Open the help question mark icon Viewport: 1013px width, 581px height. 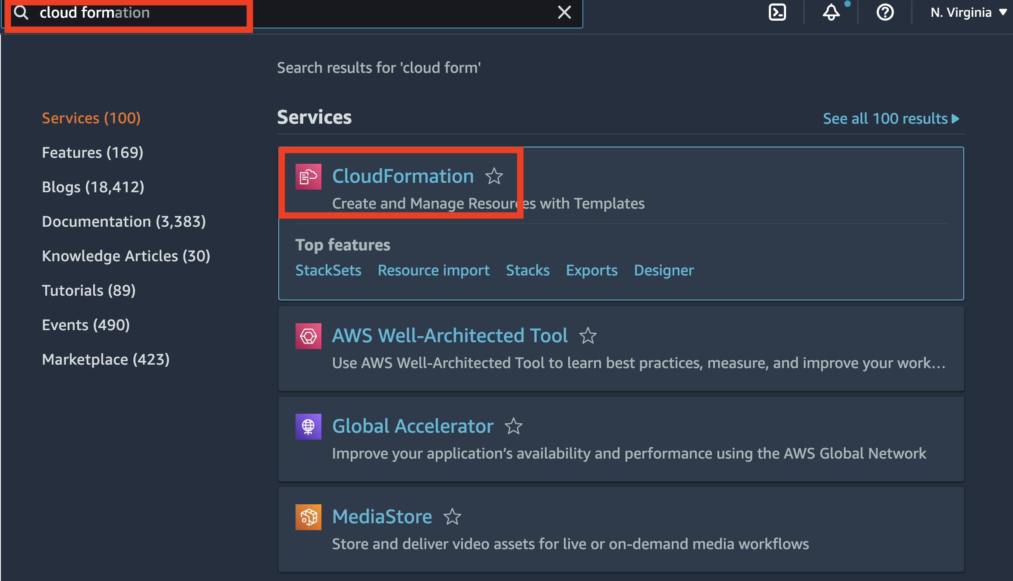(885, 12)
